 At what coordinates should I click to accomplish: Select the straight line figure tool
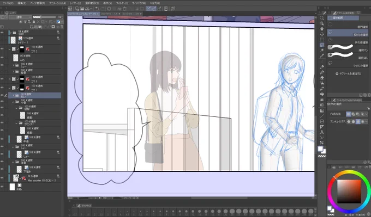coord(322,116)
